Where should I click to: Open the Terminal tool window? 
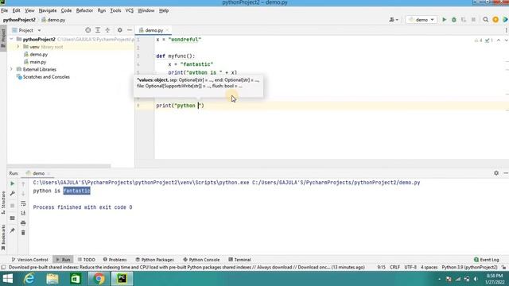239,260
